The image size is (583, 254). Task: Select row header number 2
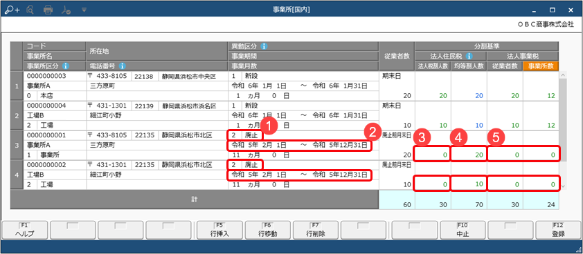[17, 115]
